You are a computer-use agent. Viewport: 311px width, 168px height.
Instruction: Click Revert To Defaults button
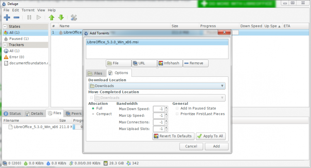[x=173, y=136]
